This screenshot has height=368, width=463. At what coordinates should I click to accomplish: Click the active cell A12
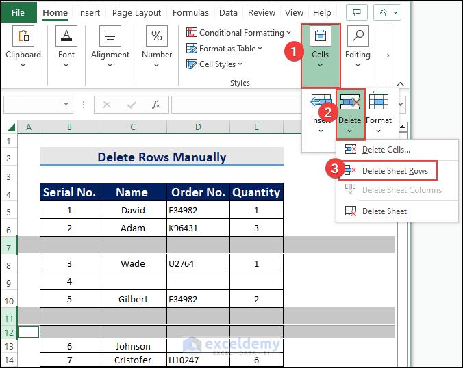[29, 332]
